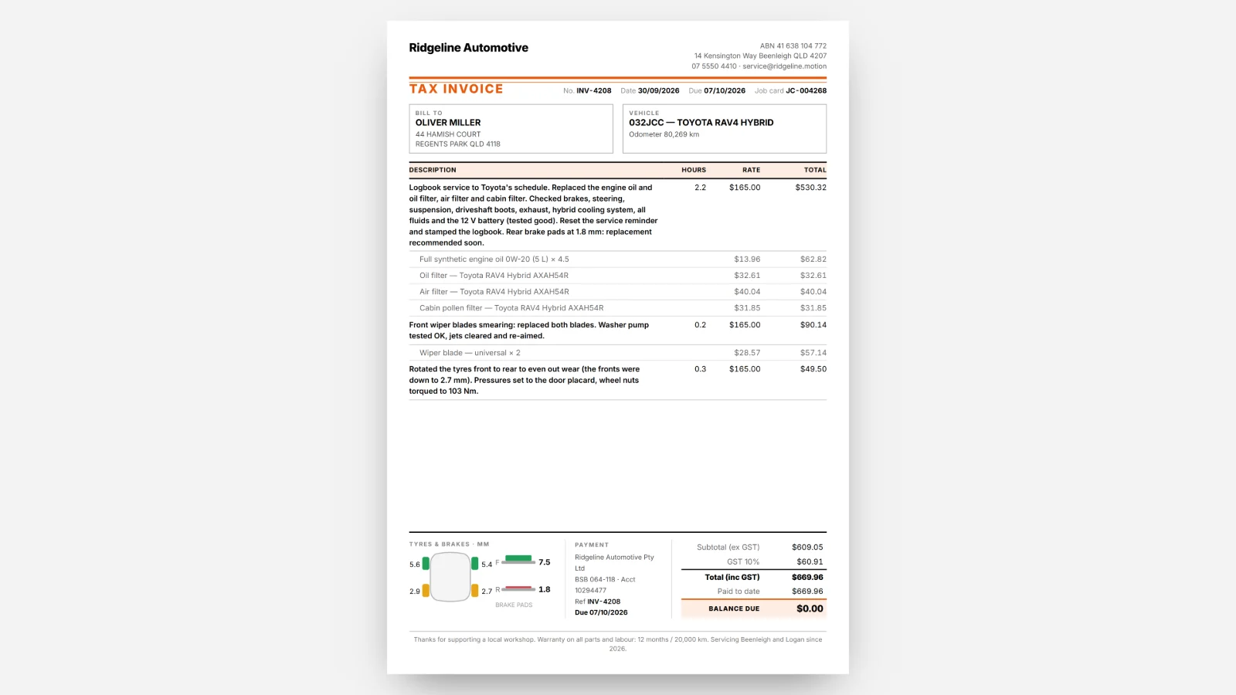Image resolution: width=1236 pixels, height=695 pixels.
Task: Click the 'TAX INVOICE' title
Action: pos(456,89)
